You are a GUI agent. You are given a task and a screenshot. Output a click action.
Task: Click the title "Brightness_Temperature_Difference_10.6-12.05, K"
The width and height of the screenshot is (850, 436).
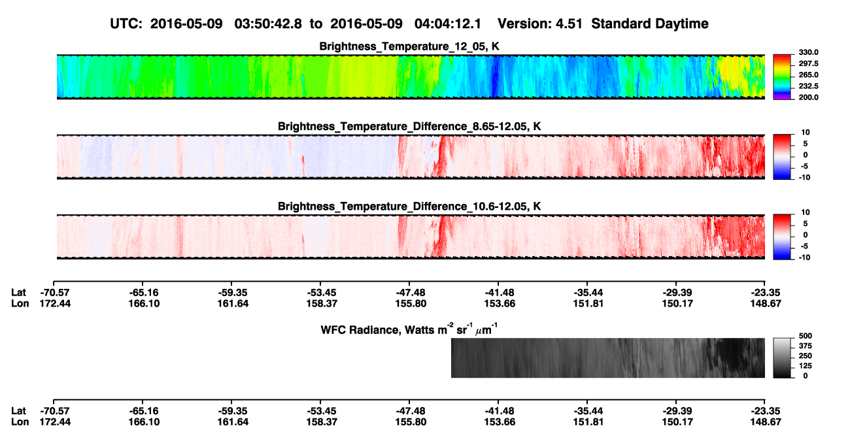coord(410,207)
